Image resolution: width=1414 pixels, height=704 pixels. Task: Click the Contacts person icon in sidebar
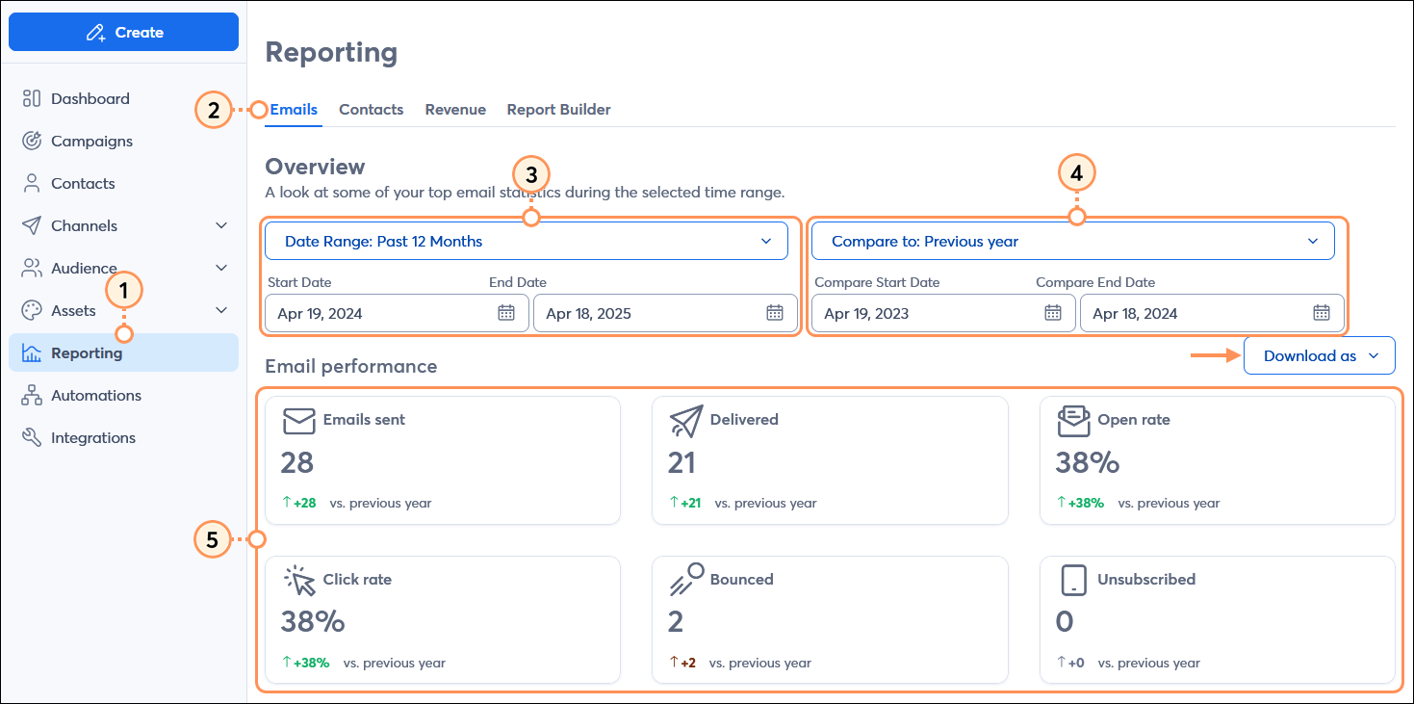pyautogui.click(x=32, y=183)
